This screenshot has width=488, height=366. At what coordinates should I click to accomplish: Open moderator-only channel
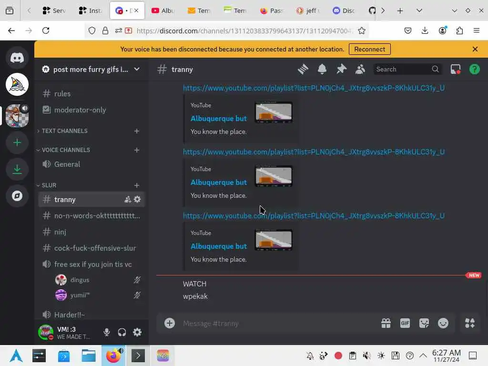[91, 110]
